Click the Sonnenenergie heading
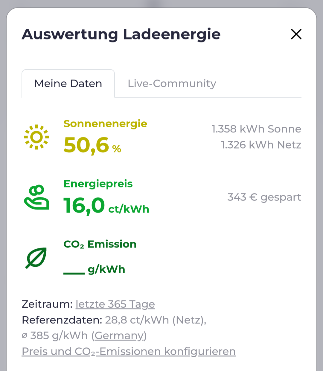 click(105, 123)
